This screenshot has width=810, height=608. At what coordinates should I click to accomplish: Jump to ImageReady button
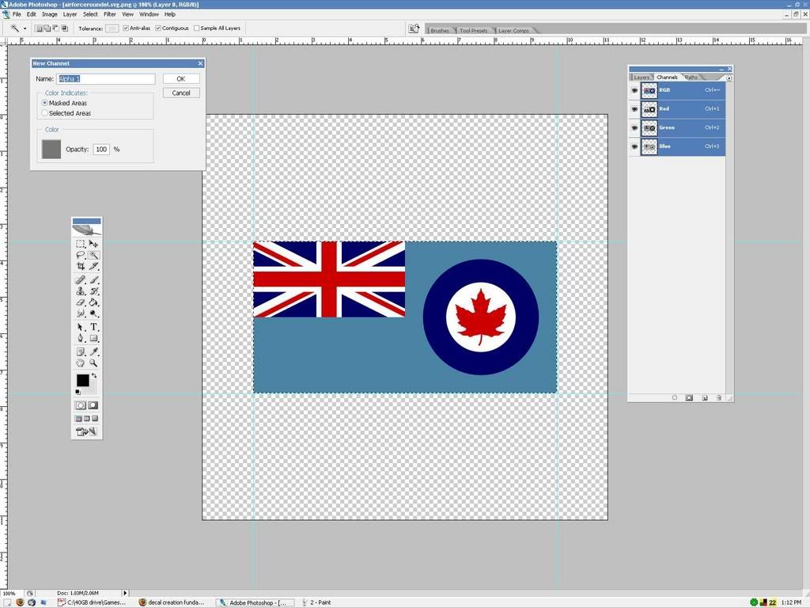coord(86,431)
